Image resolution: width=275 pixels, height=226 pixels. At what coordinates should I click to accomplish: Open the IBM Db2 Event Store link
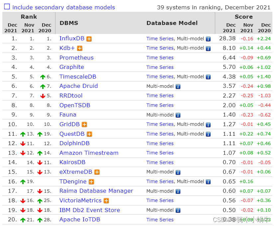point(90,210)
